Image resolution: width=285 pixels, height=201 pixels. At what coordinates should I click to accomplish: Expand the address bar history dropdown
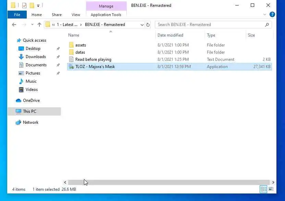(x=142, y=25)
